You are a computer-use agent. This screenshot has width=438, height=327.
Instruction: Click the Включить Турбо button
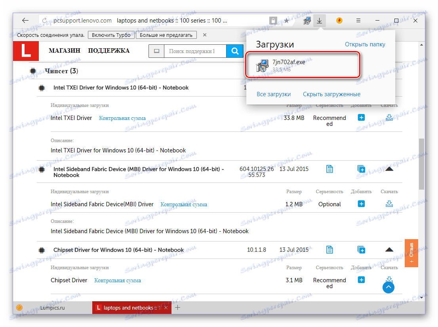(111, 35)
